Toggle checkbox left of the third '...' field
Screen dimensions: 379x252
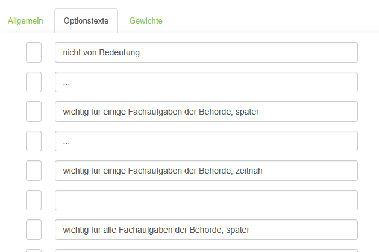point(34,200)
